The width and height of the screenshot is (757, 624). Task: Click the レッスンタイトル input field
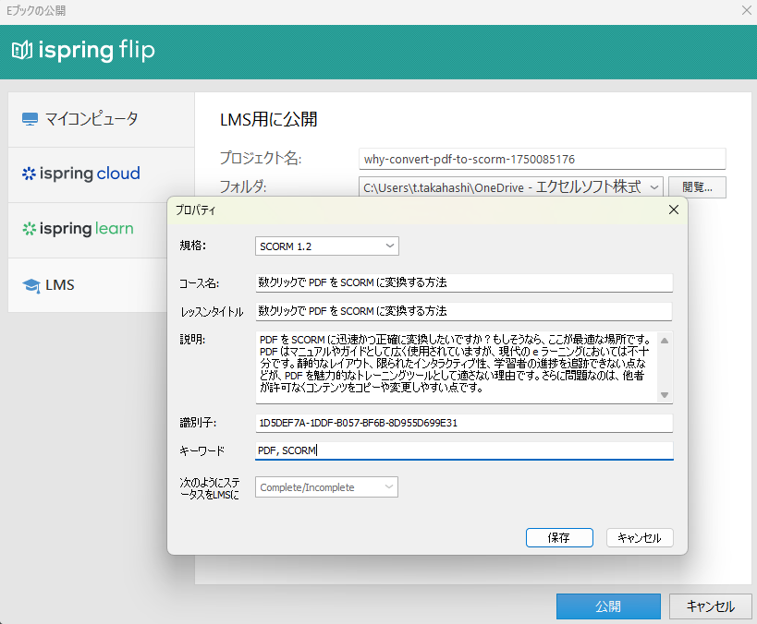pyautogui.click(x=464, y=311)
